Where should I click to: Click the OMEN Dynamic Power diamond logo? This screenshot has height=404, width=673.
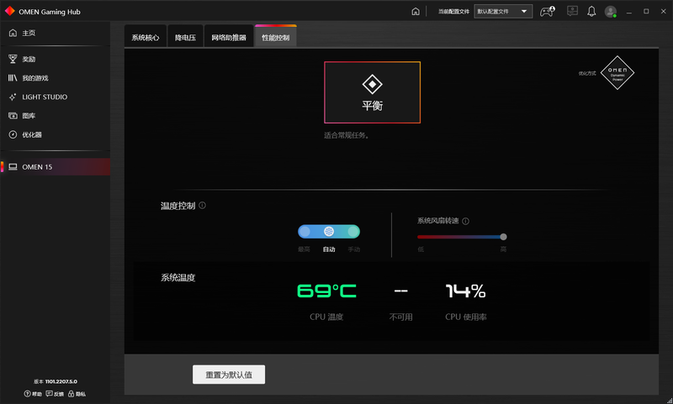coord(620,73)
